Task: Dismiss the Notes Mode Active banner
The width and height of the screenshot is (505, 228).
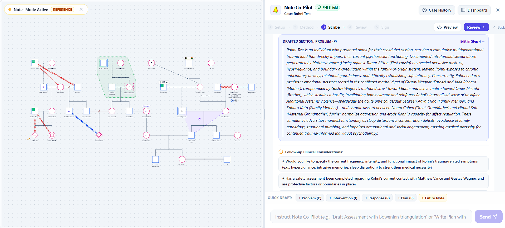Action: coord(81,9)
